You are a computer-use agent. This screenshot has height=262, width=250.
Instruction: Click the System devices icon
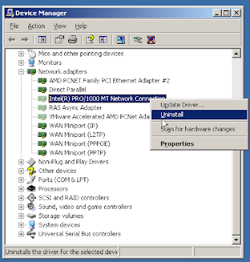click(31, 225)
